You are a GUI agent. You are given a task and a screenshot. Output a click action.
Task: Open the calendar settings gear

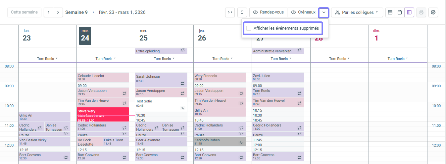(433, 13)
